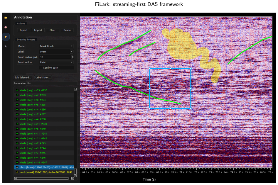Select the annotation tag sidebar icon
The height and width of the screenshot is (185, 278).
6,37
